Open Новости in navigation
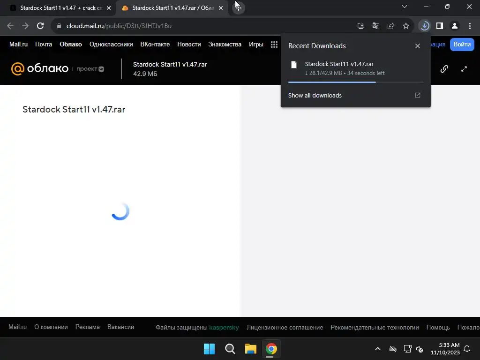 click(189, 45)
